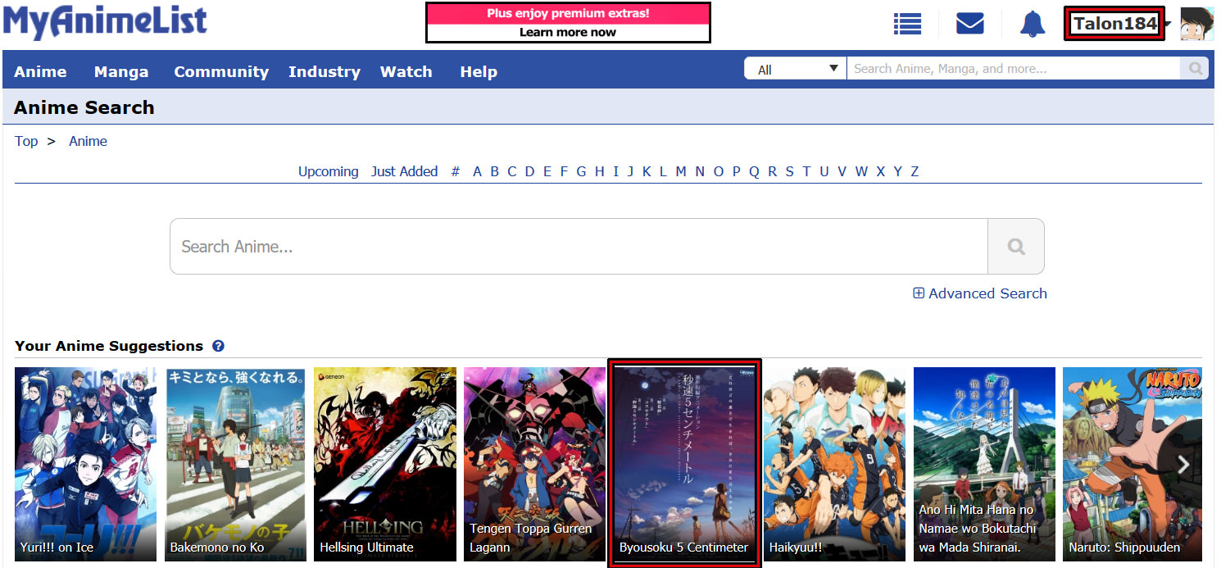Image resolution: width=1221 pixels, height=568 pixels.
Task: Browse anime starting with letter H
Action: (x=600, y=171)
